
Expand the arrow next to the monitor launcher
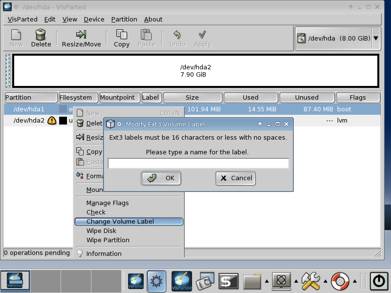pos(296,281)
